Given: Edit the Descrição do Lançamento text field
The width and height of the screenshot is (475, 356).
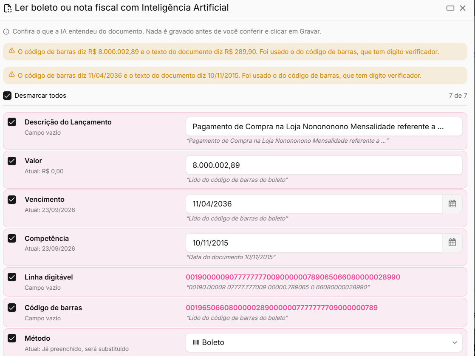Looking at the screenshot, I should click(324, 126).
